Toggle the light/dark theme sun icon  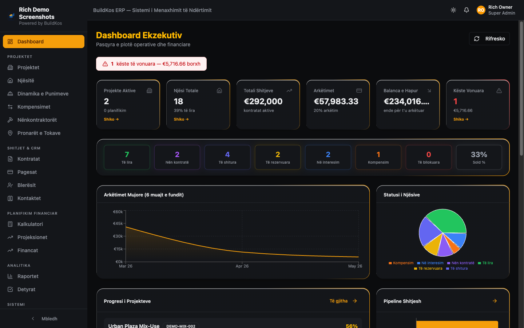pos(453,10)
